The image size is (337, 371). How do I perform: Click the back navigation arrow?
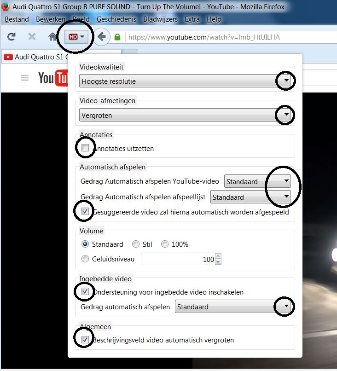tap(102, 37)
